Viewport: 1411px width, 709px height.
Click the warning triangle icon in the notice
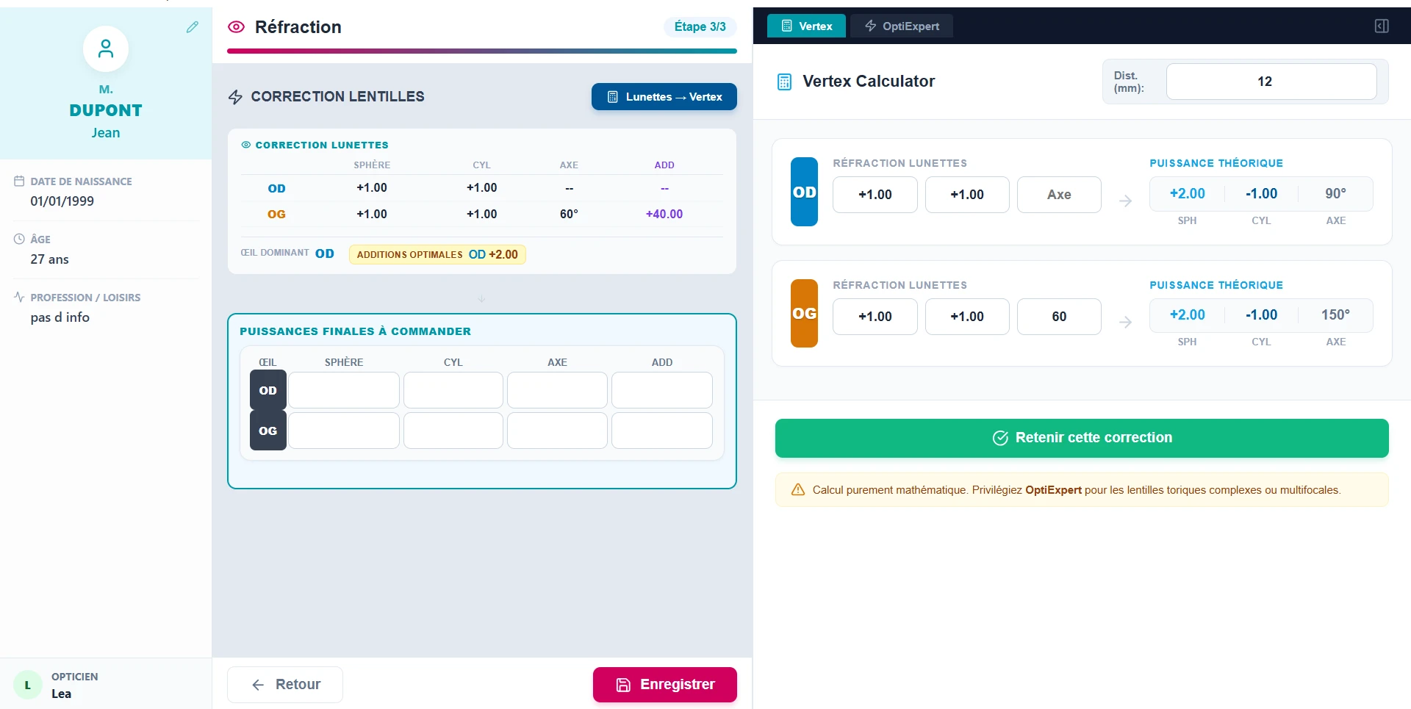click(798, 490)
